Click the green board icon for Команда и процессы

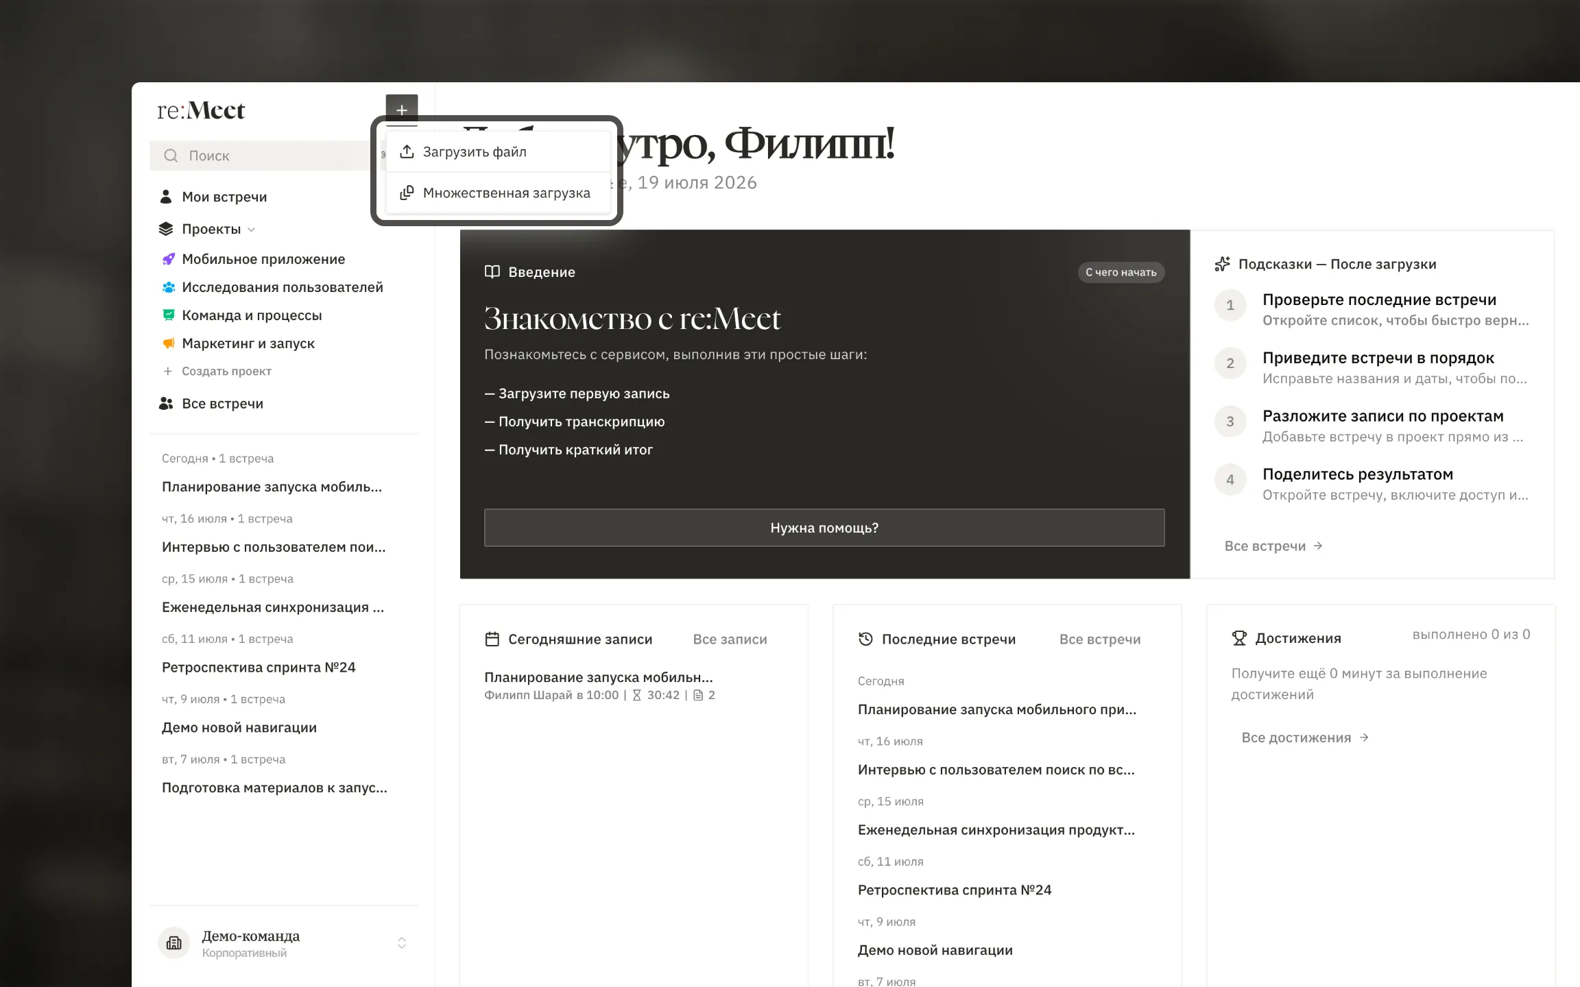168,315
